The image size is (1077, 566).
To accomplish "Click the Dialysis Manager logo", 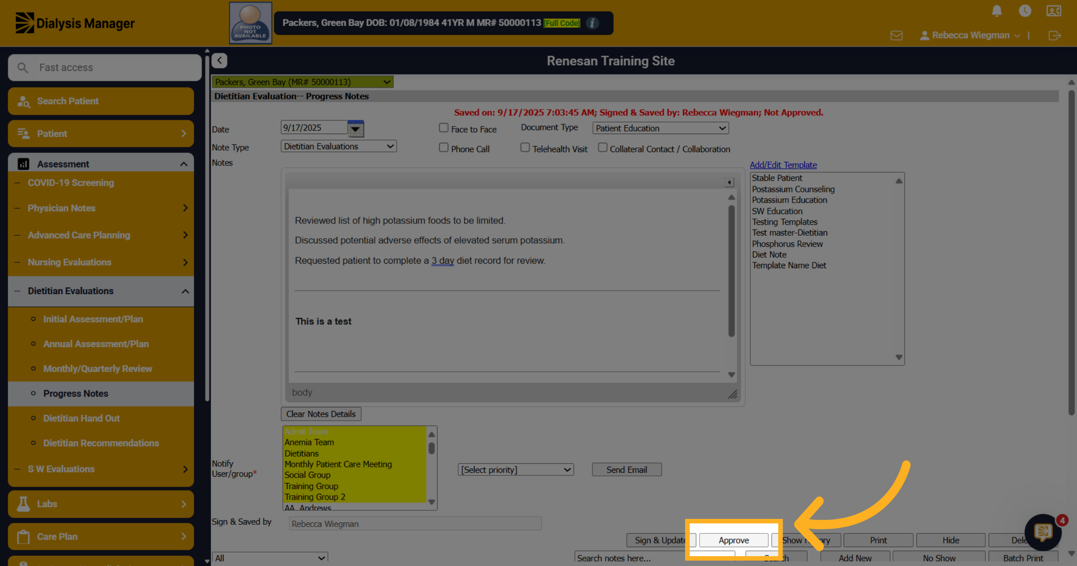I will (75, 23).
